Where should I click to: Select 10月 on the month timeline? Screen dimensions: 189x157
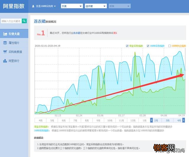point(110,120)
